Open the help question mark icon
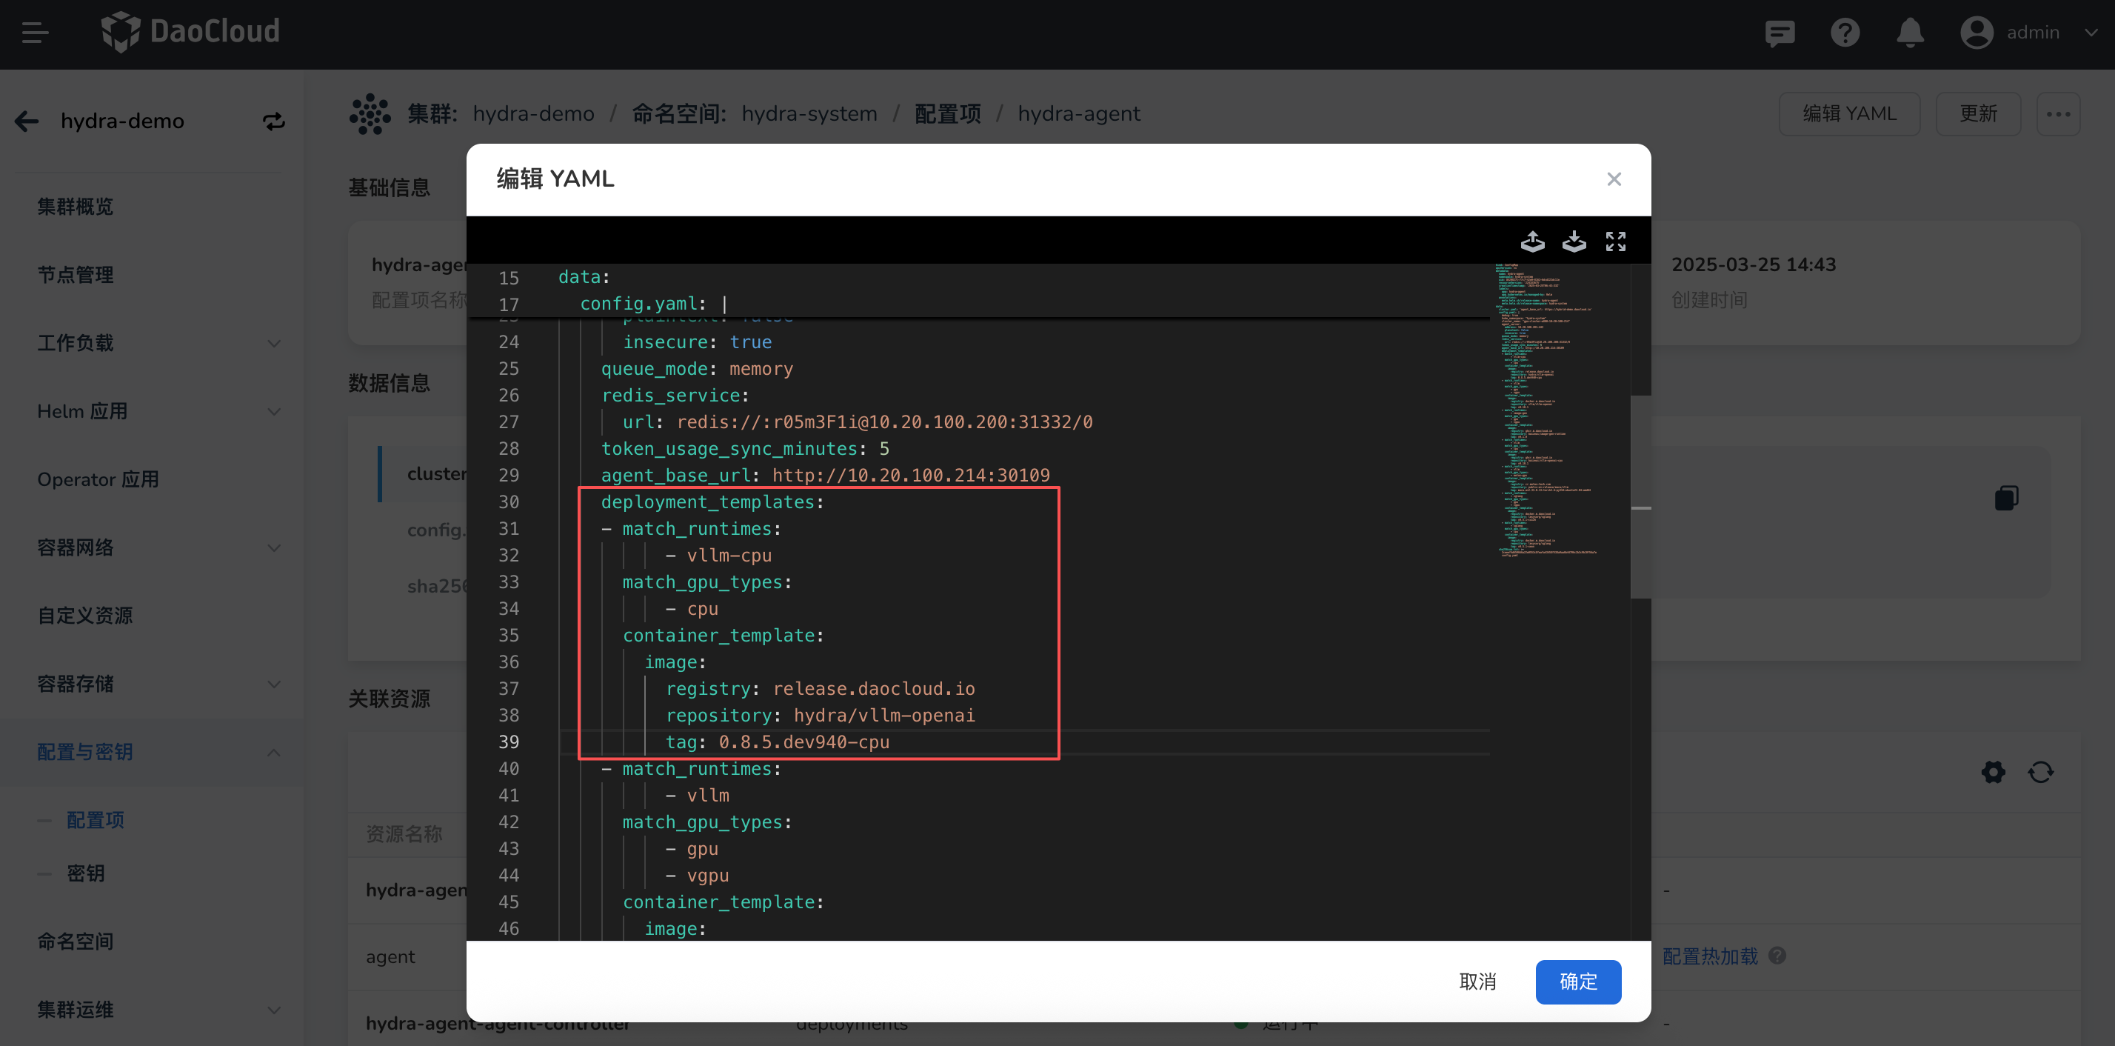 point(1845,33)
